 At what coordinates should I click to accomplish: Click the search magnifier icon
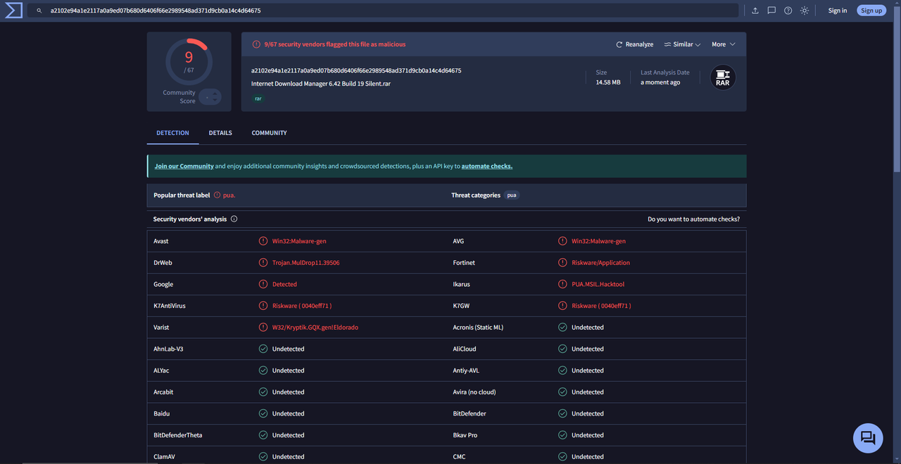pos(39,11)
